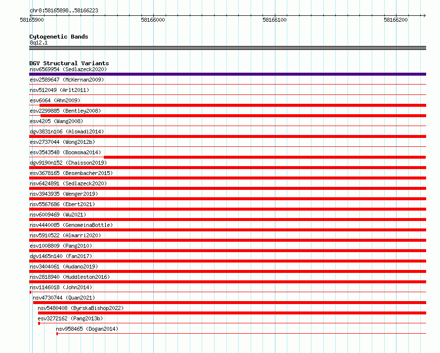Click the 58165900 ruler position label
The width and height of the screenshot is (440, 353).
(32, 20)
